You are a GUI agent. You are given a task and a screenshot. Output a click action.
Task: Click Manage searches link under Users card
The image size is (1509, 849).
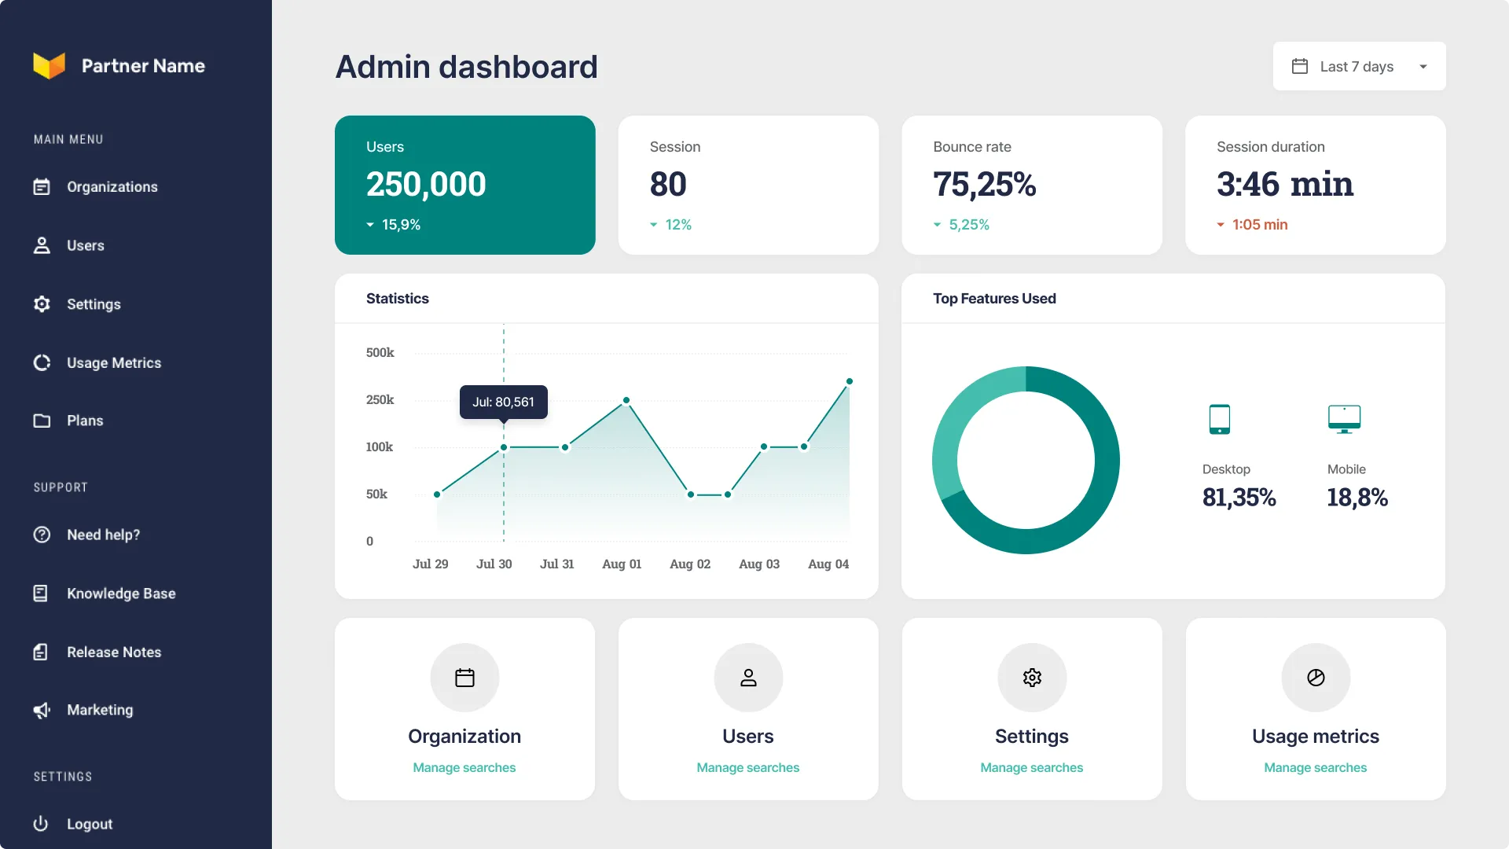pyautogui.click(x=748, y=767)
